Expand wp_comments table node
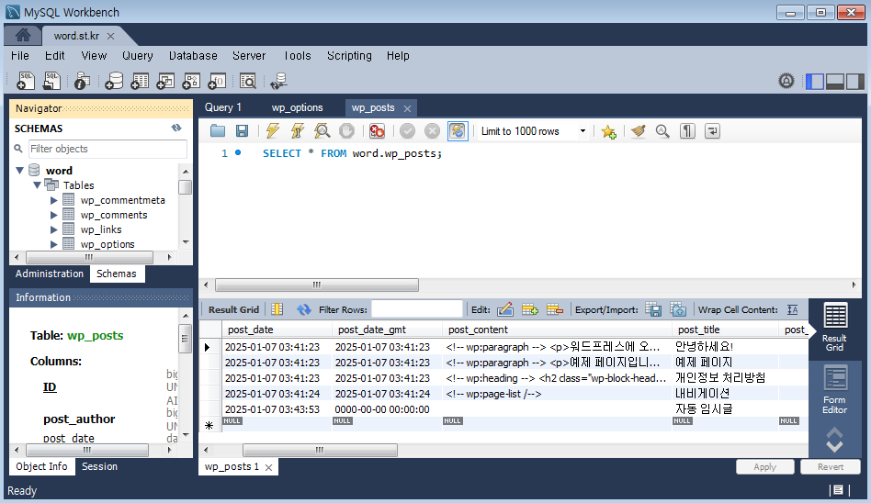This screenshot has width=871, height=503. pyautogui.click(x=54, y=215)
